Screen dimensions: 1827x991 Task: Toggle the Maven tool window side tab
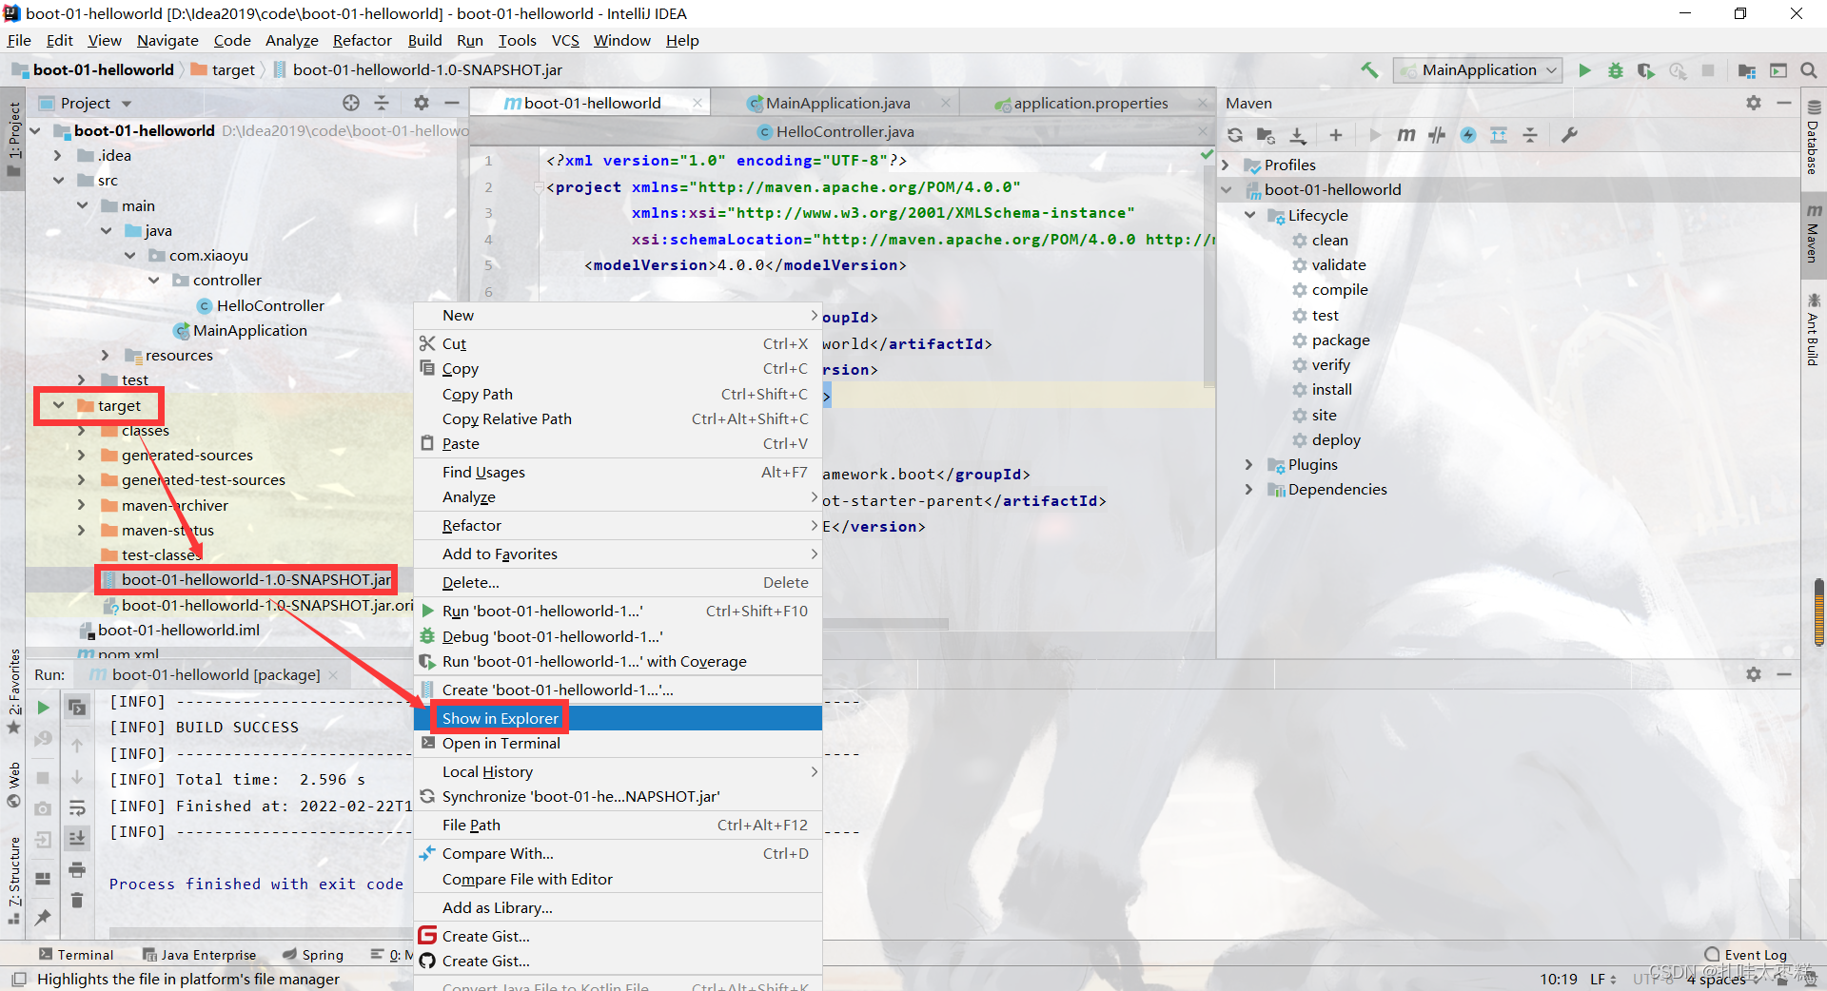pos(1814,234)
